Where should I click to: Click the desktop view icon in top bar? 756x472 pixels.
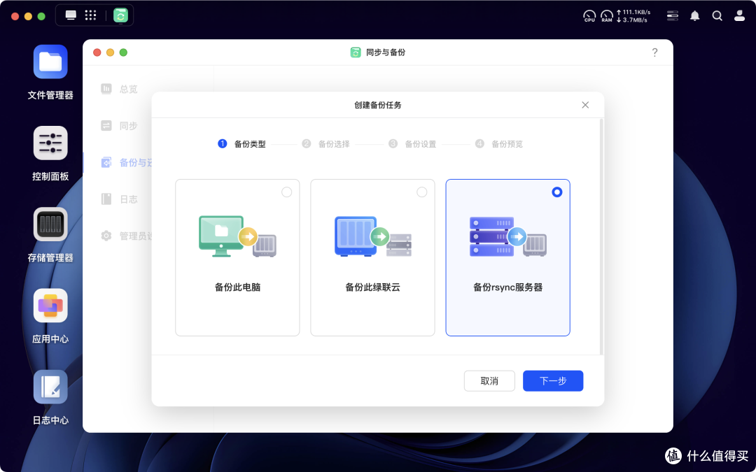(x=71, y=15)
